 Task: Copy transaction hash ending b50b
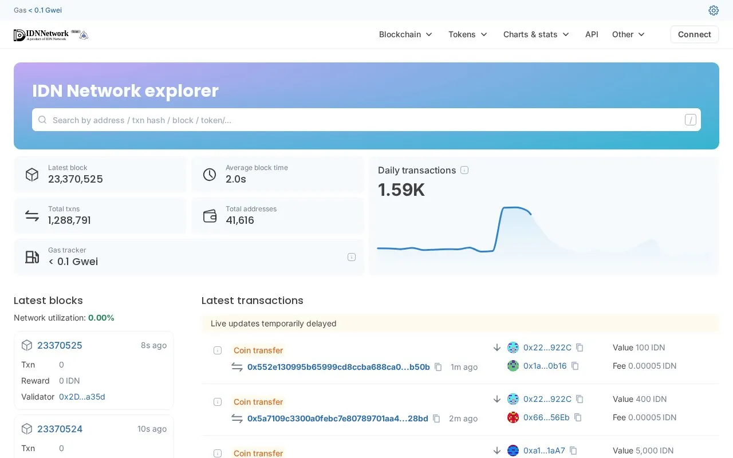tap(438, 367)
